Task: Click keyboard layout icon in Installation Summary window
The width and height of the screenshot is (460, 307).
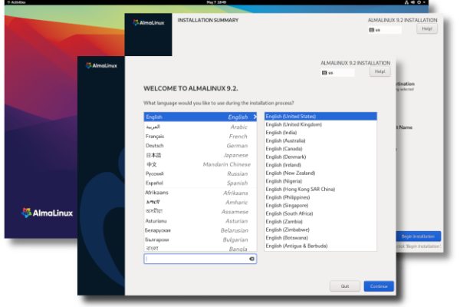Action: coord(371,30)
